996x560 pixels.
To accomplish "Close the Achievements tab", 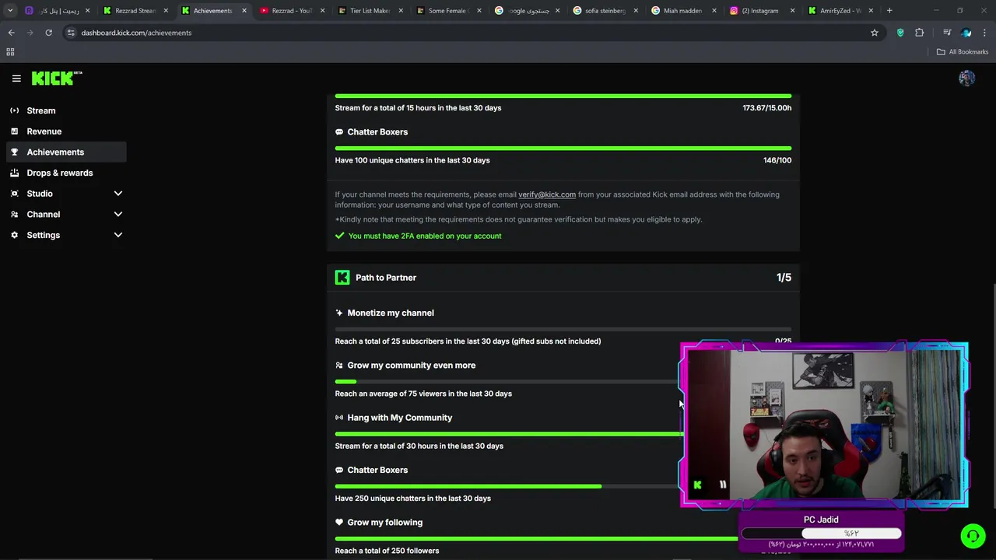I will tap(244, 11).
